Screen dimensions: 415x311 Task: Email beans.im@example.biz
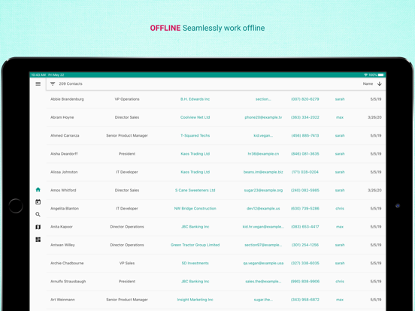[263, 172]
